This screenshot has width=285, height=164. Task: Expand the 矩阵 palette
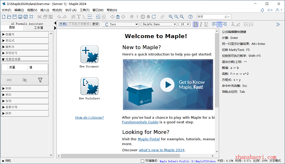25,88
